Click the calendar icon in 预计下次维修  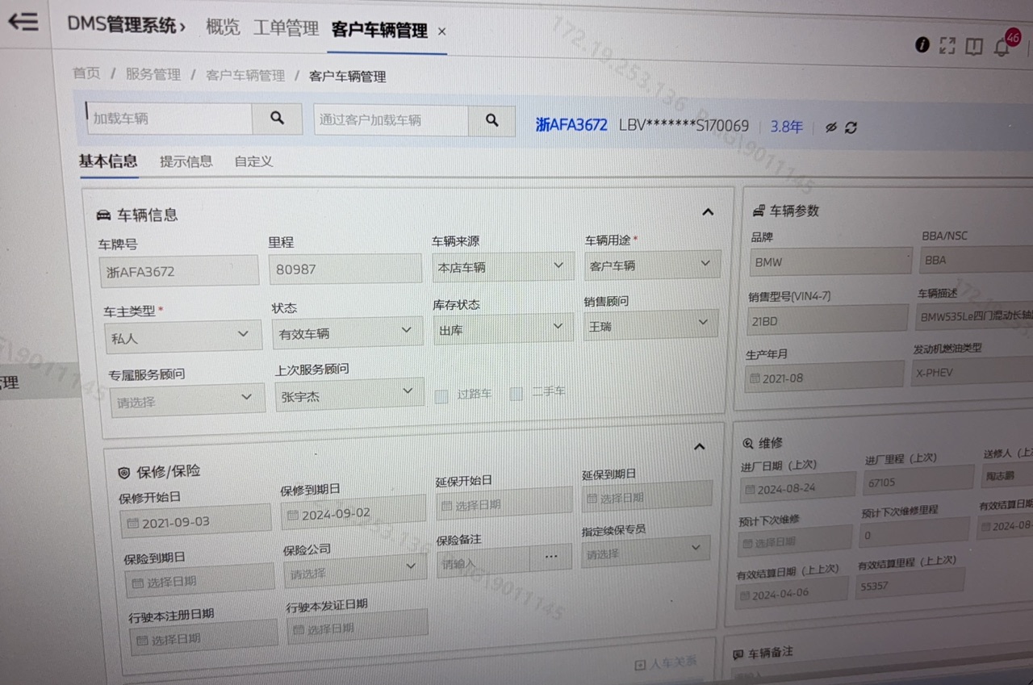tap(746, 543)
